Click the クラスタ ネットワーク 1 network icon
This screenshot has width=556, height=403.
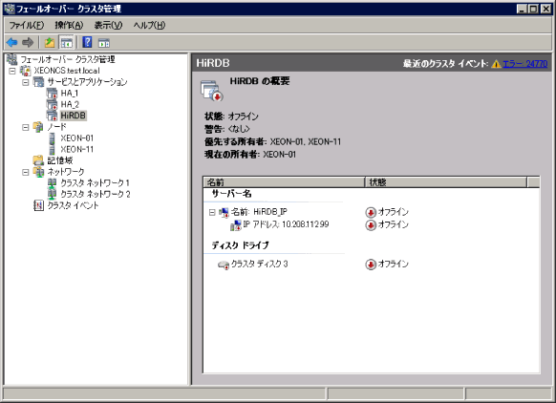click(53, 183)
